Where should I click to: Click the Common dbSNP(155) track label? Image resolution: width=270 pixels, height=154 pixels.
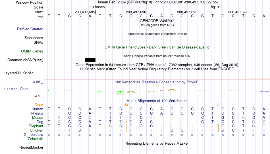[x=25, y=60]
